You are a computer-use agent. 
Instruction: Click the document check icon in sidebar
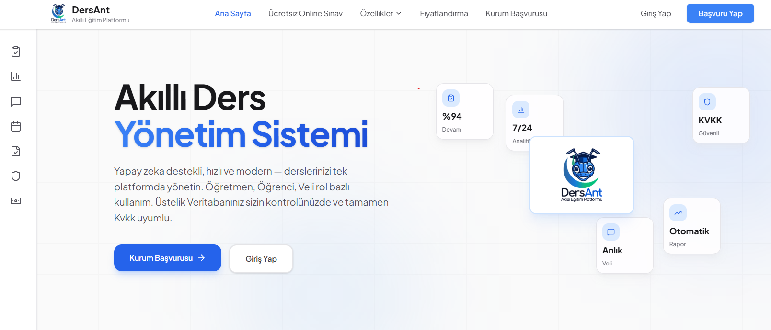[x=16, y=151]
